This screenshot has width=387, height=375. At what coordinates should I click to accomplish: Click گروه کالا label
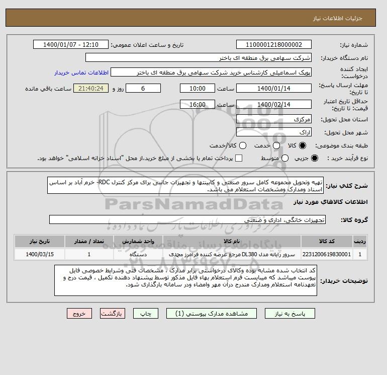[354, 220]
